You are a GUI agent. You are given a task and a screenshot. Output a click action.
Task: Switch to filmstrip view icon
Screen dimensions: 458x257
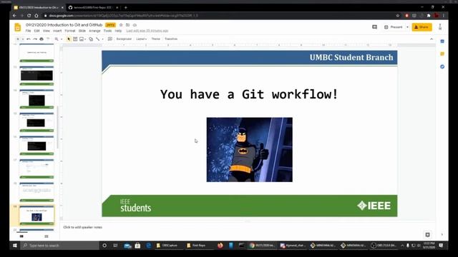point(21,236)
